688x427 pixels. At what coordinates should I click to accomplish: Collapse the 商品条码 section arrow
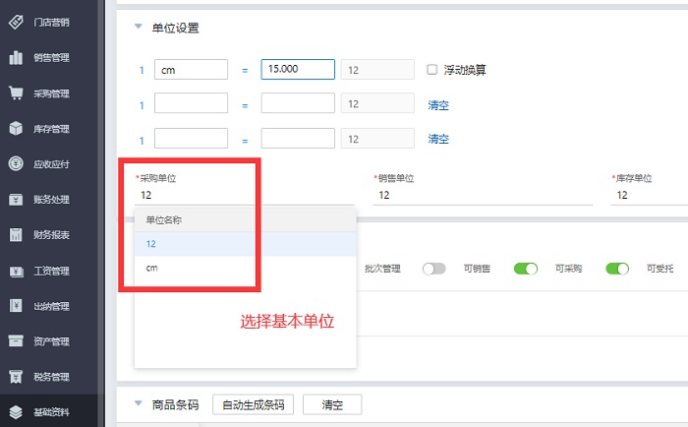pyautogui.click(x=138, y=403)
